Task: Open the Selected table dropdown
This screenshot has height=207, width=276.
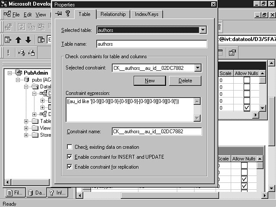Action: (203, 30)
